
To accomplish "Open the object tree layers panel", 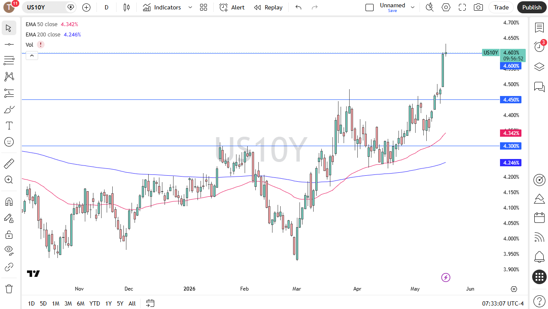I will point(539,67).
